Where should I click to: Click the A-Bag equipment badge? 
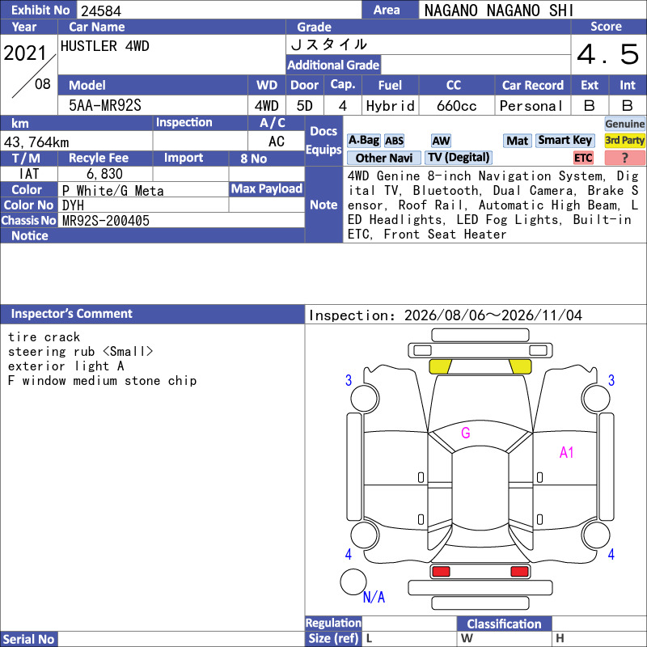[x=363, y=140]
